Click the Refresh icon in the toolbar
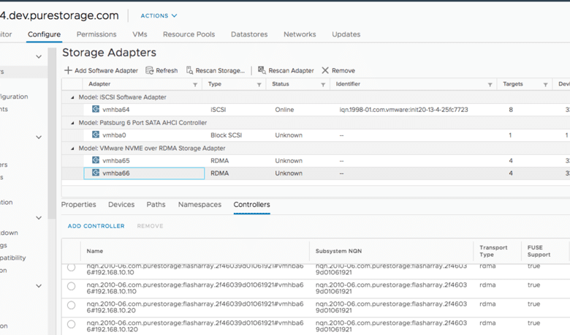The width and height of the screenshot is (570, 335). (x=149, y=70)
